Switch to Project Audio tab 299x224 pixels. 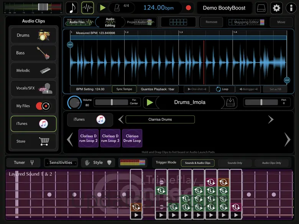(141, 22)
